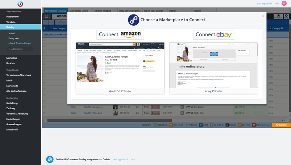Image resolution: width=291 pixels, height=165 pixels.
Task: Open the Category column filter
Action: (x=270, y=29)
